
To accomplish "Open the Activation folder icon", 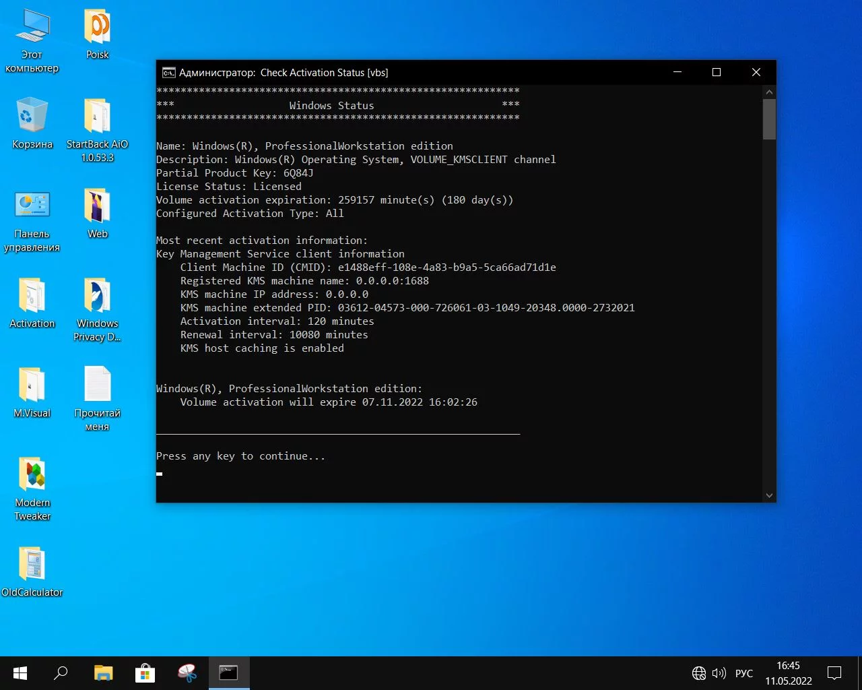I will tap(32, 296).
